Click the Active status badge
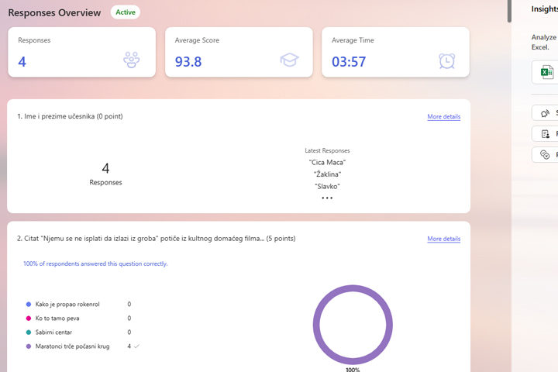The width and height of the screenshot is (558, 372). click(125, 12)
